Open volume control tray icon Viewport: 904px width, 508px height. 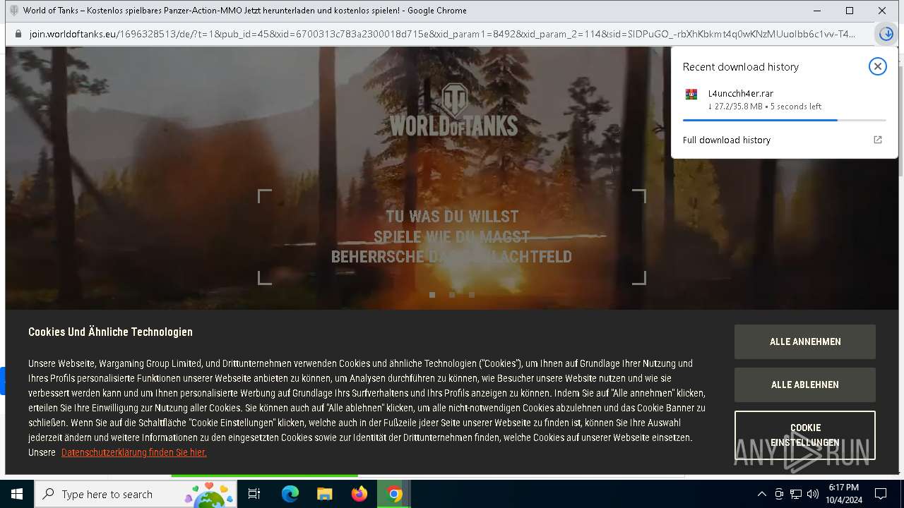point(813,494)
